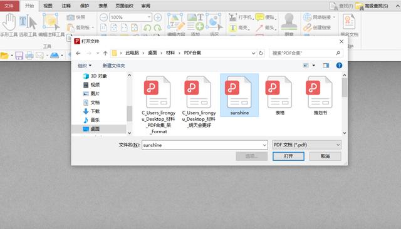Image resolution: width=401 pixels, height=229 pixels.
Task: Switch to the View (视图) ribbon tab
Action: pos(48,6)
